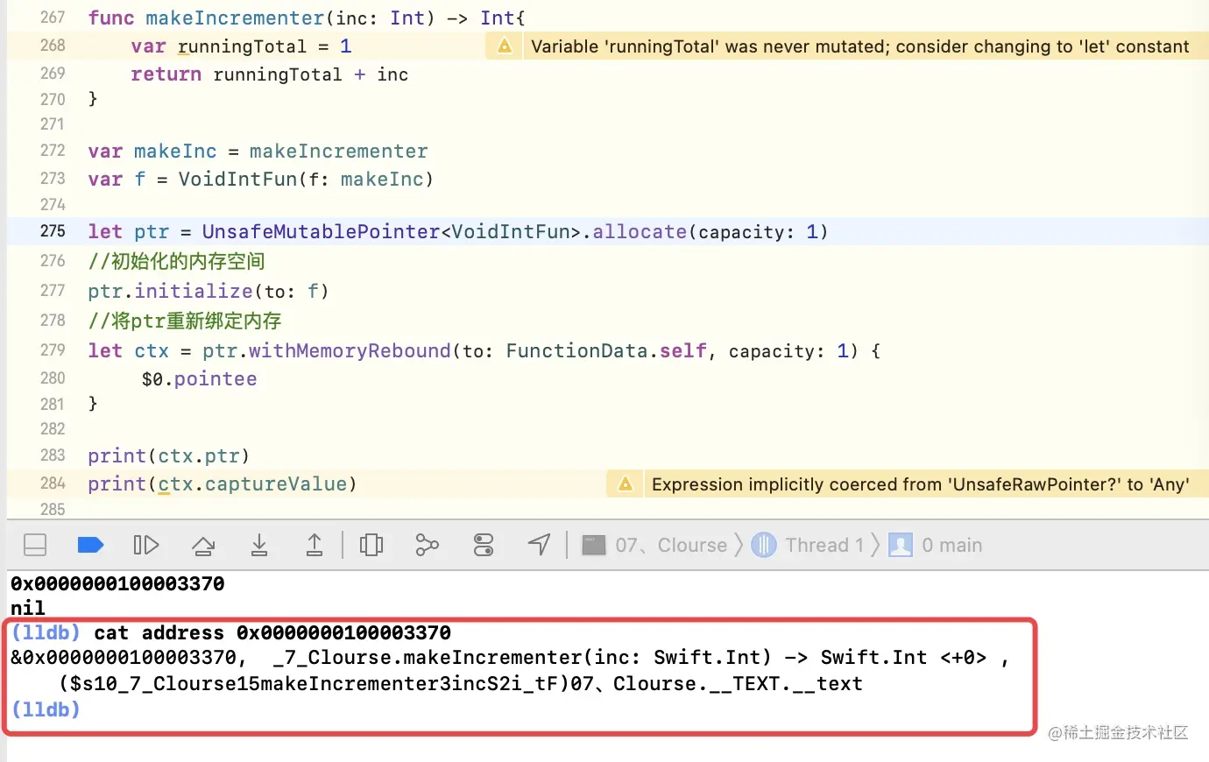The height and width of the screenshot is (762, 1209).
Task: Click 'UnsafeMutablePointer' on line 275
Action: [x=321, y=232]
